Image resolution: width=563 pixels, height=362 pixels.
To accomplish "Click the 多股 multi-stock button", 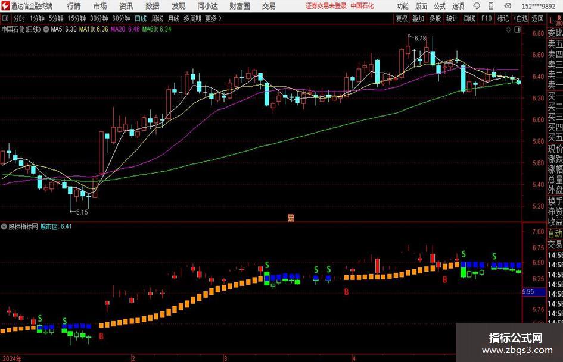I will point(435,18).
